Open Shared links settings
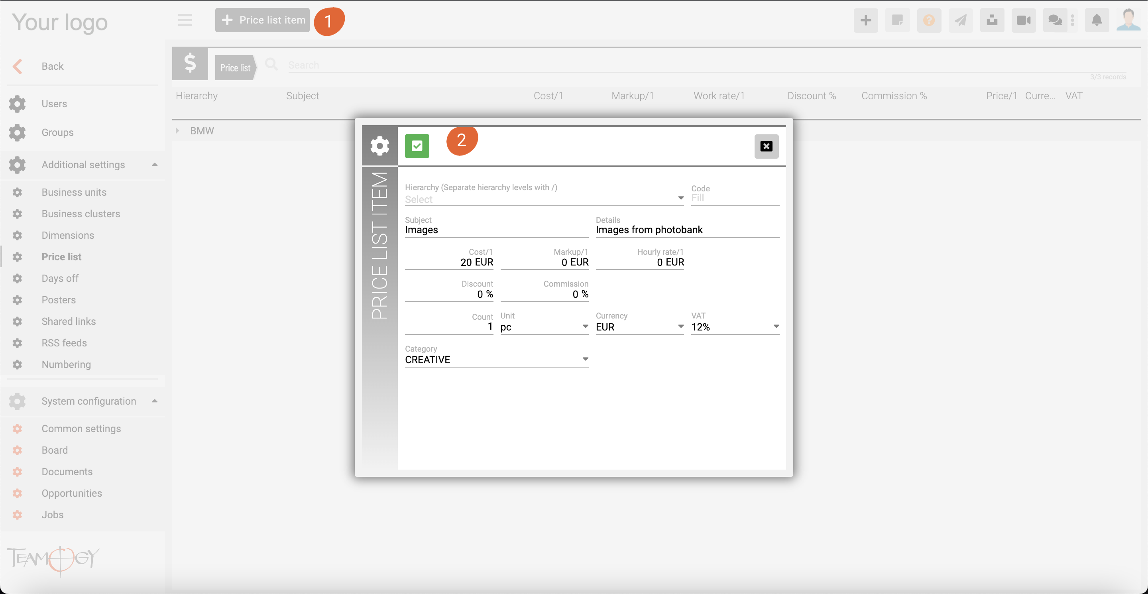The image size is (1148, 594). tap(69, 321)
